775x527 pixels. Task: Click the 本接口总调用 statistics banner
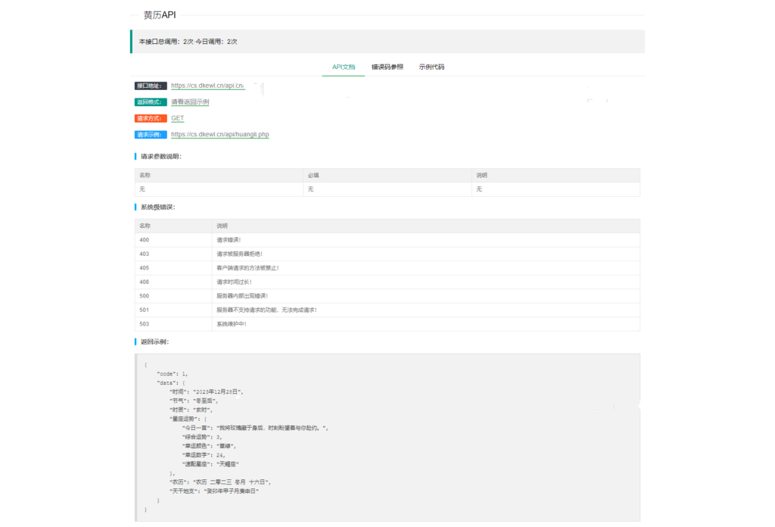point(387,42)
